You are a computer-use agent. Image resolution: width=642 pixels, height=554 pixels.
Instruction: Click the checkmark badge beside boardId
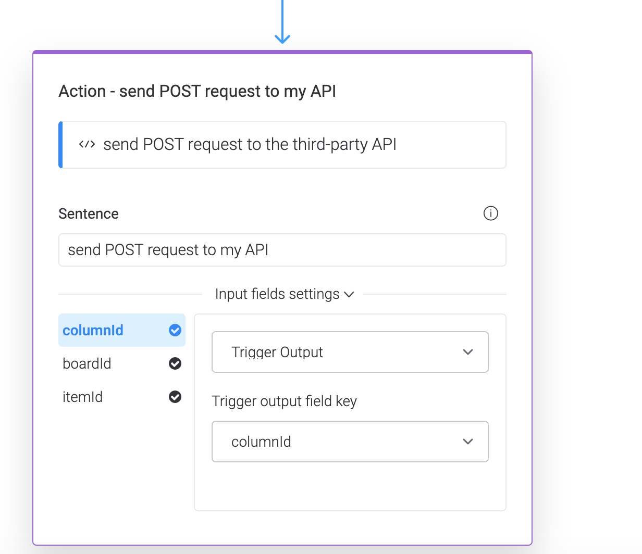tap(175, 363)
